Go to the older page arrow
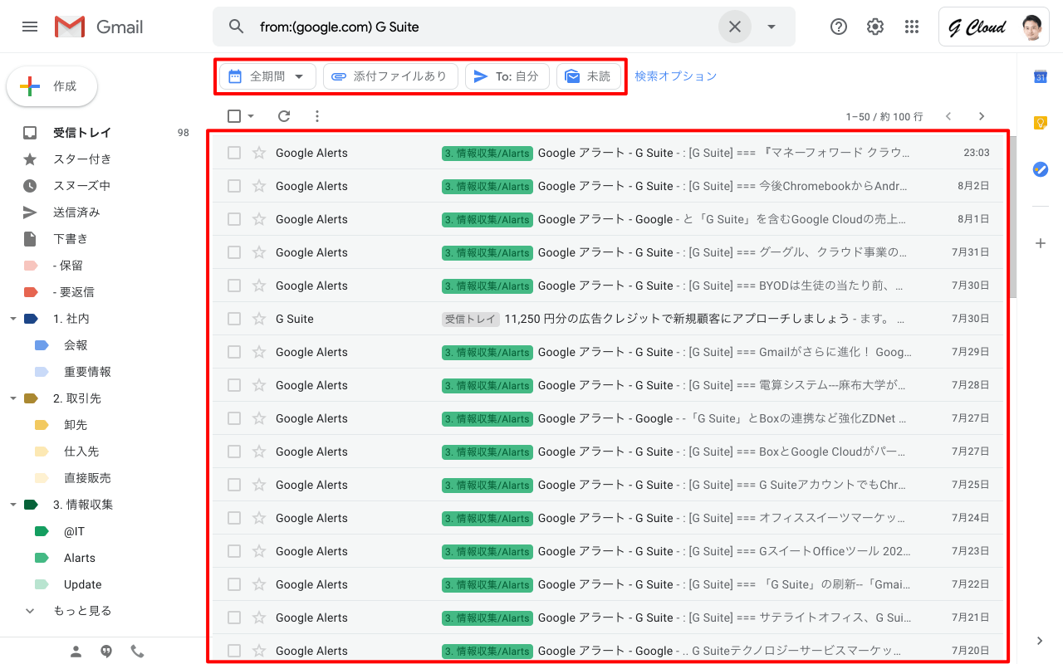 pos(982,116)
